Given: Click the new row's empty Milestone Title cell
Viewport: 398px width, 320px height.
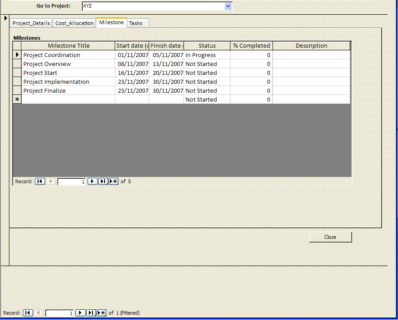Looking at the screenshot, I should pos(68,99).
